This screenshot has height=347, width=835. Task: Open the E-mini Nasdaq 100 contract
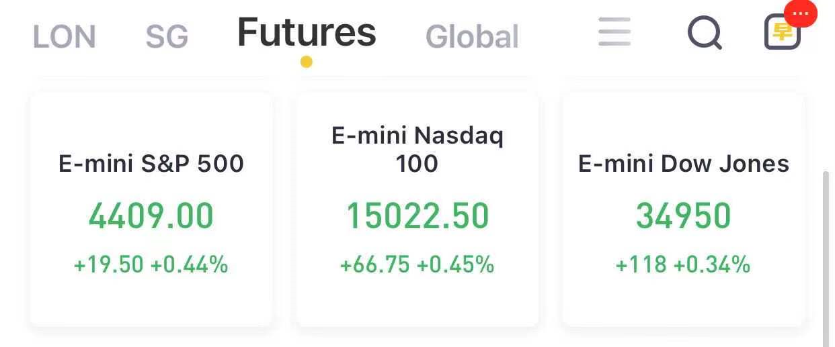pyautogui.click(x=417, y=209)
